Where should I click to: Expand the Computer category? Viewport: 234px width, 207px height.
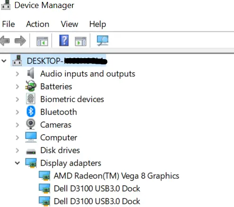click(x=17, y=138)
